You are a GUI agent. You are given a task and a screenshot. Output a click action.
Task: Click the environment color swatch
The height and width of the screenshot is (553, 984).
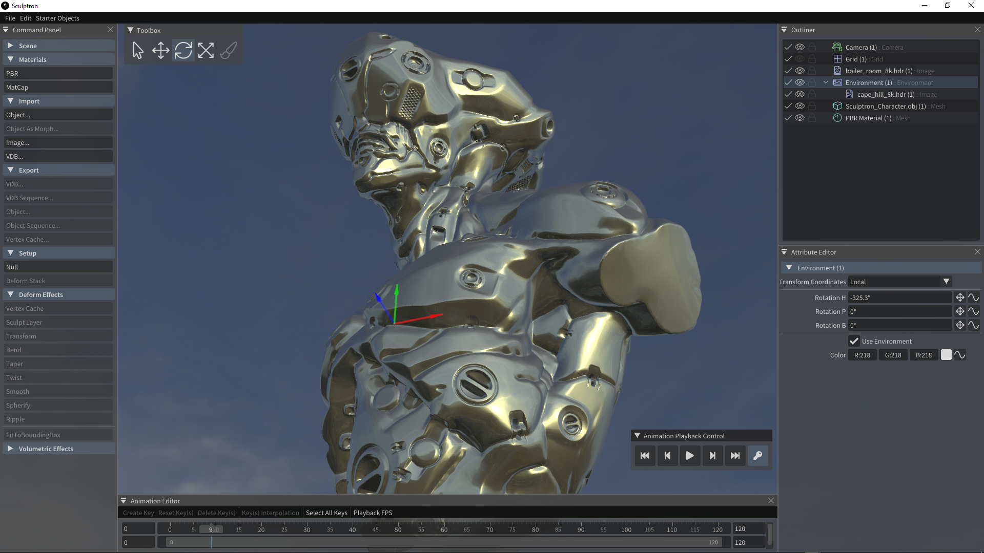946,355
